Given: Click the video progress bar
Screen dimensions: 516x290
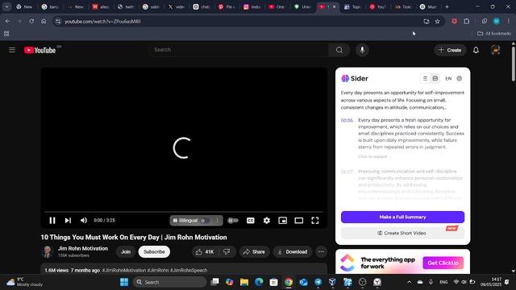Looking at the screenshot, I should [184, 212].
